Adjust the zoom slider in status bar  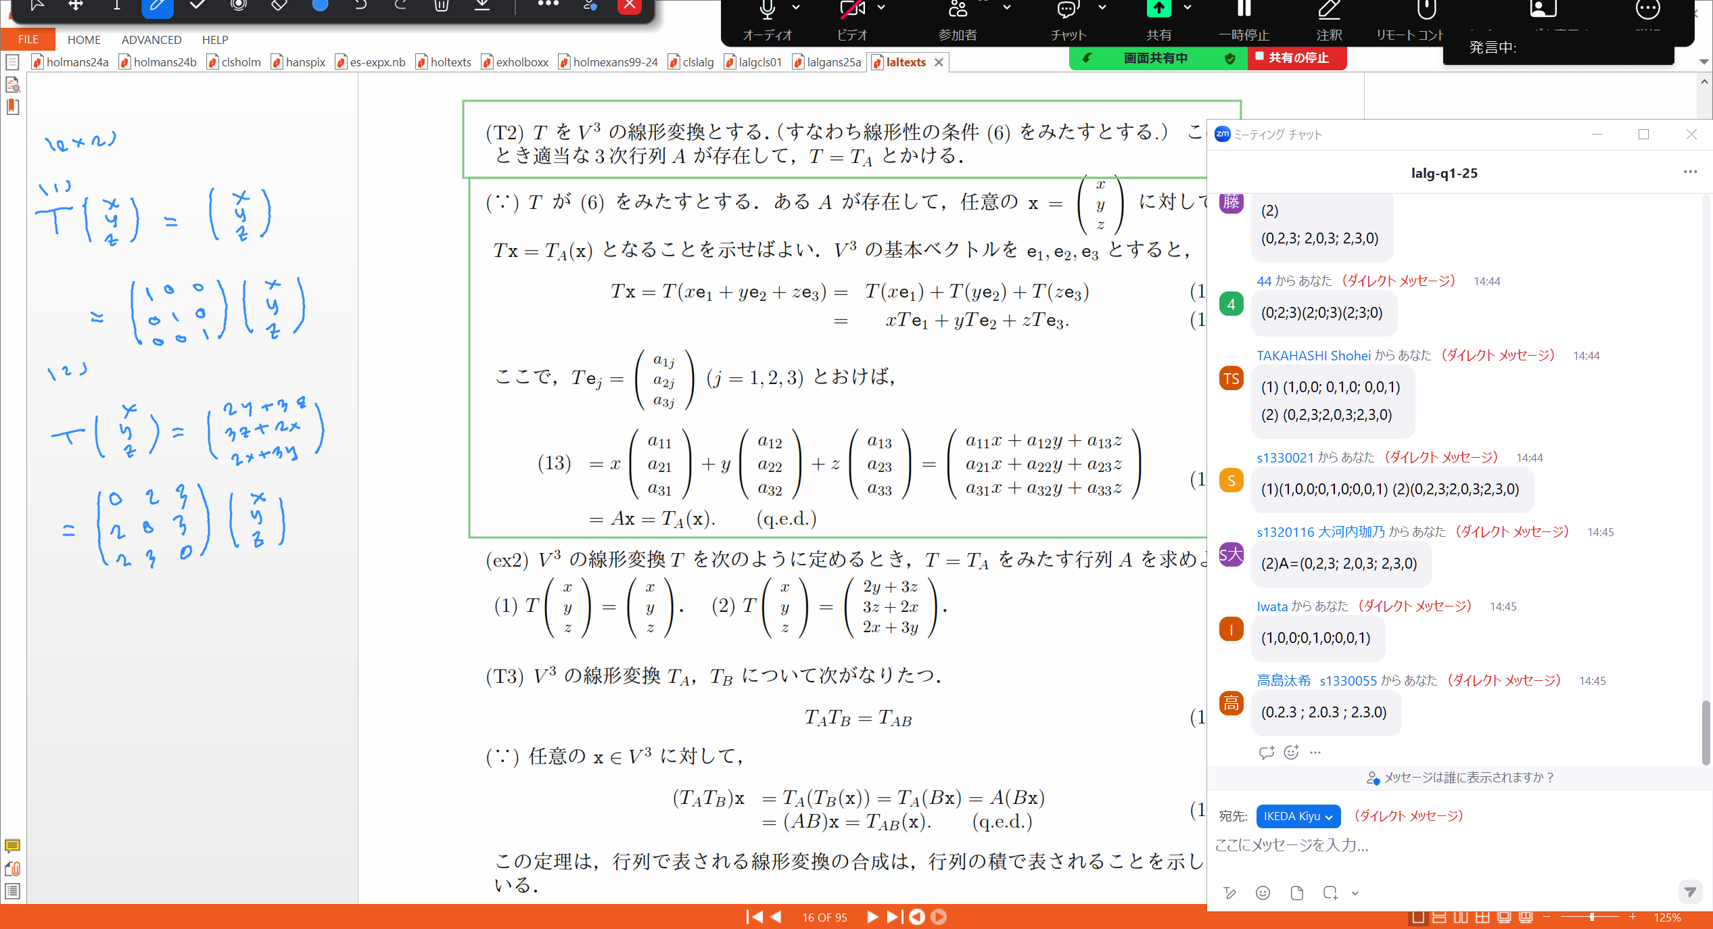tap(1591, 918)
